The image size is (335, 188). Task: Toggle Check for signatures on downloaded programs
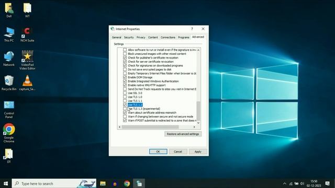click(x=125, y=65)
